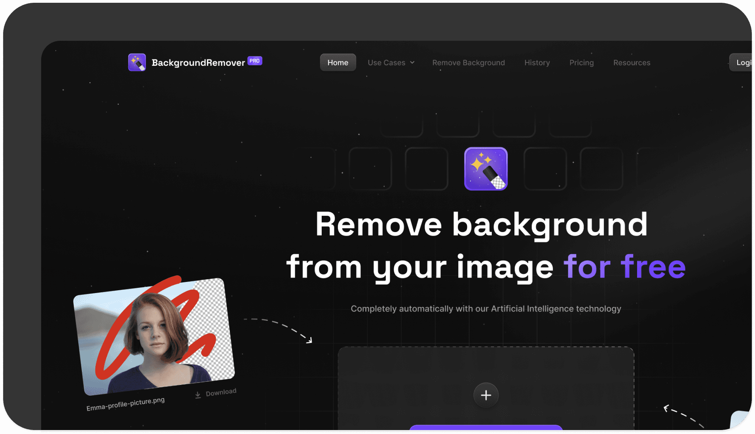The image size is (755, 434).
Task: Click the purple button below the plus icon
Action: point(486,427)
